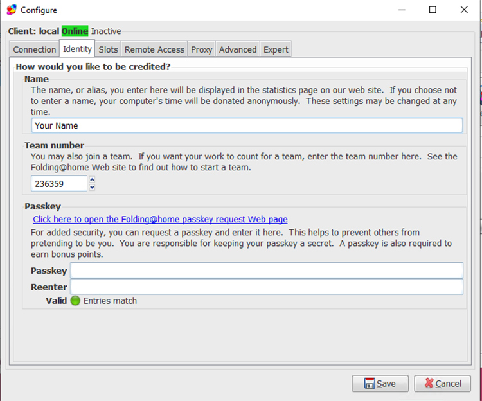This screenshot has width=482, height=401.
Task: Click the Folding@home app icon in title bar
Action: pyautogui.click(x=11, y=10)
